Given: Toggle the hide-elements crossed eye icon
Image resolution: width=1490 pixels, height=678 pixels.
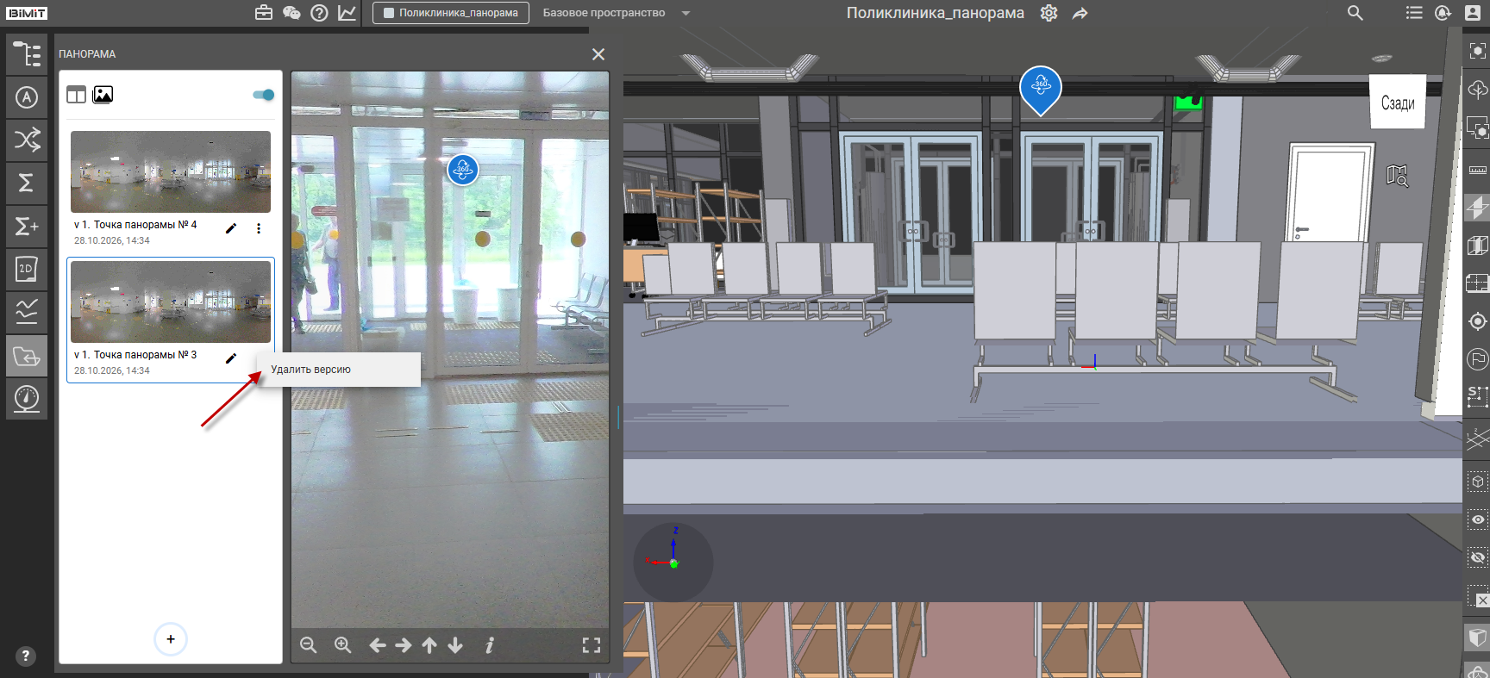Looking at the screenshot, I should [1477, 557].
